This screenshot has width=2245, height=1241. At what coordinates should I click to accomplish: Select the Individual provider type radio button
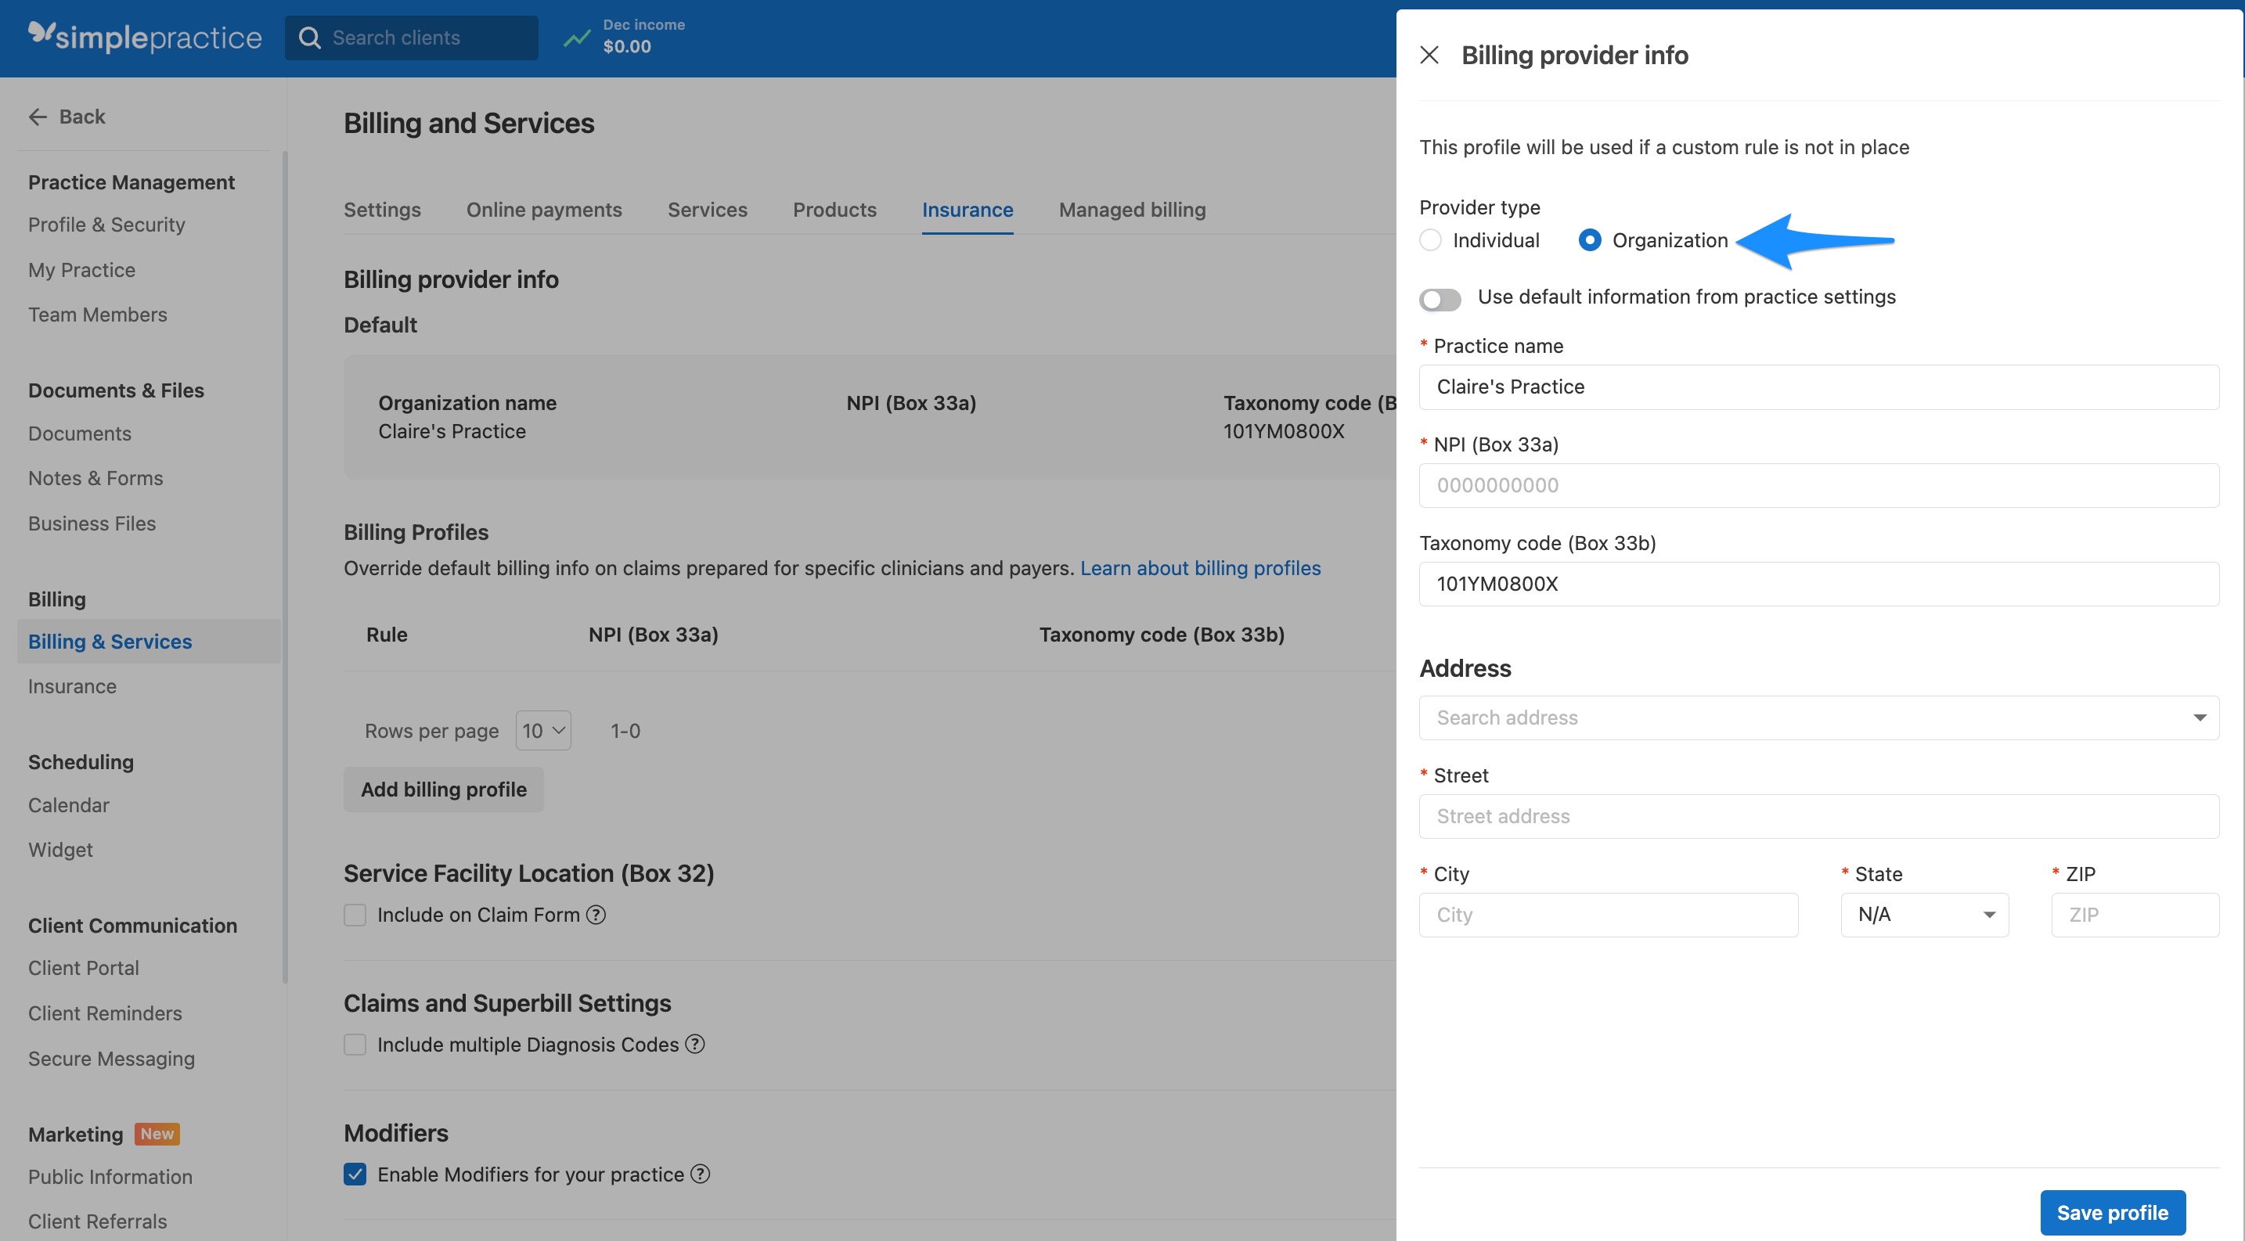pyautogui.click(x=1430, y=239)
